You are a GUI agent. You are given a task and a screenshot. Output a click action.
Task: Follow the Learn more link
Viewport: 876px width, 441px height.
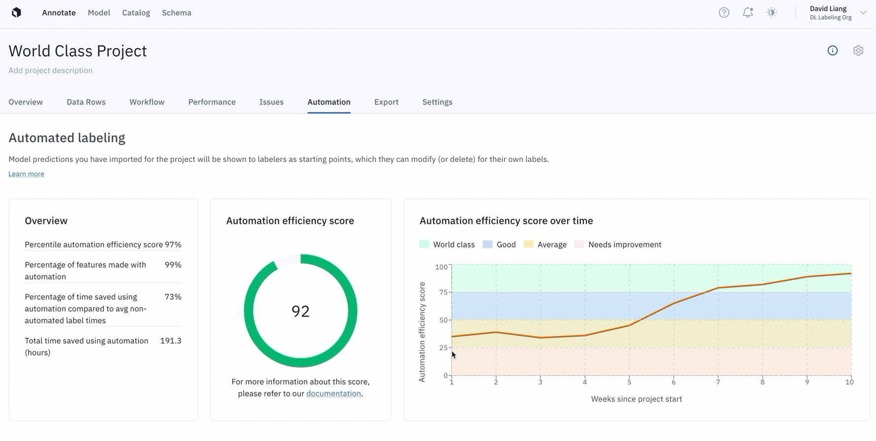(x=26, y=174)
